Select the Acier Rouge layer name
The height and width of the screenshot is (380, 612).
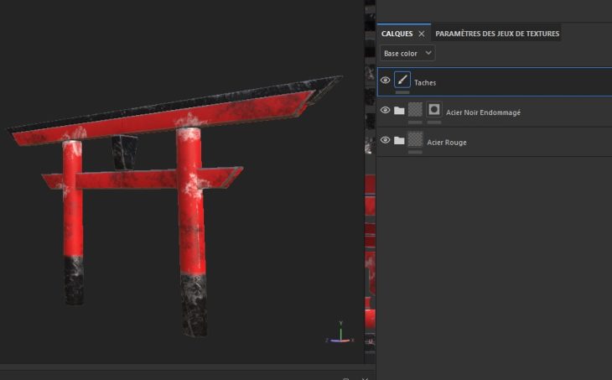447,143
